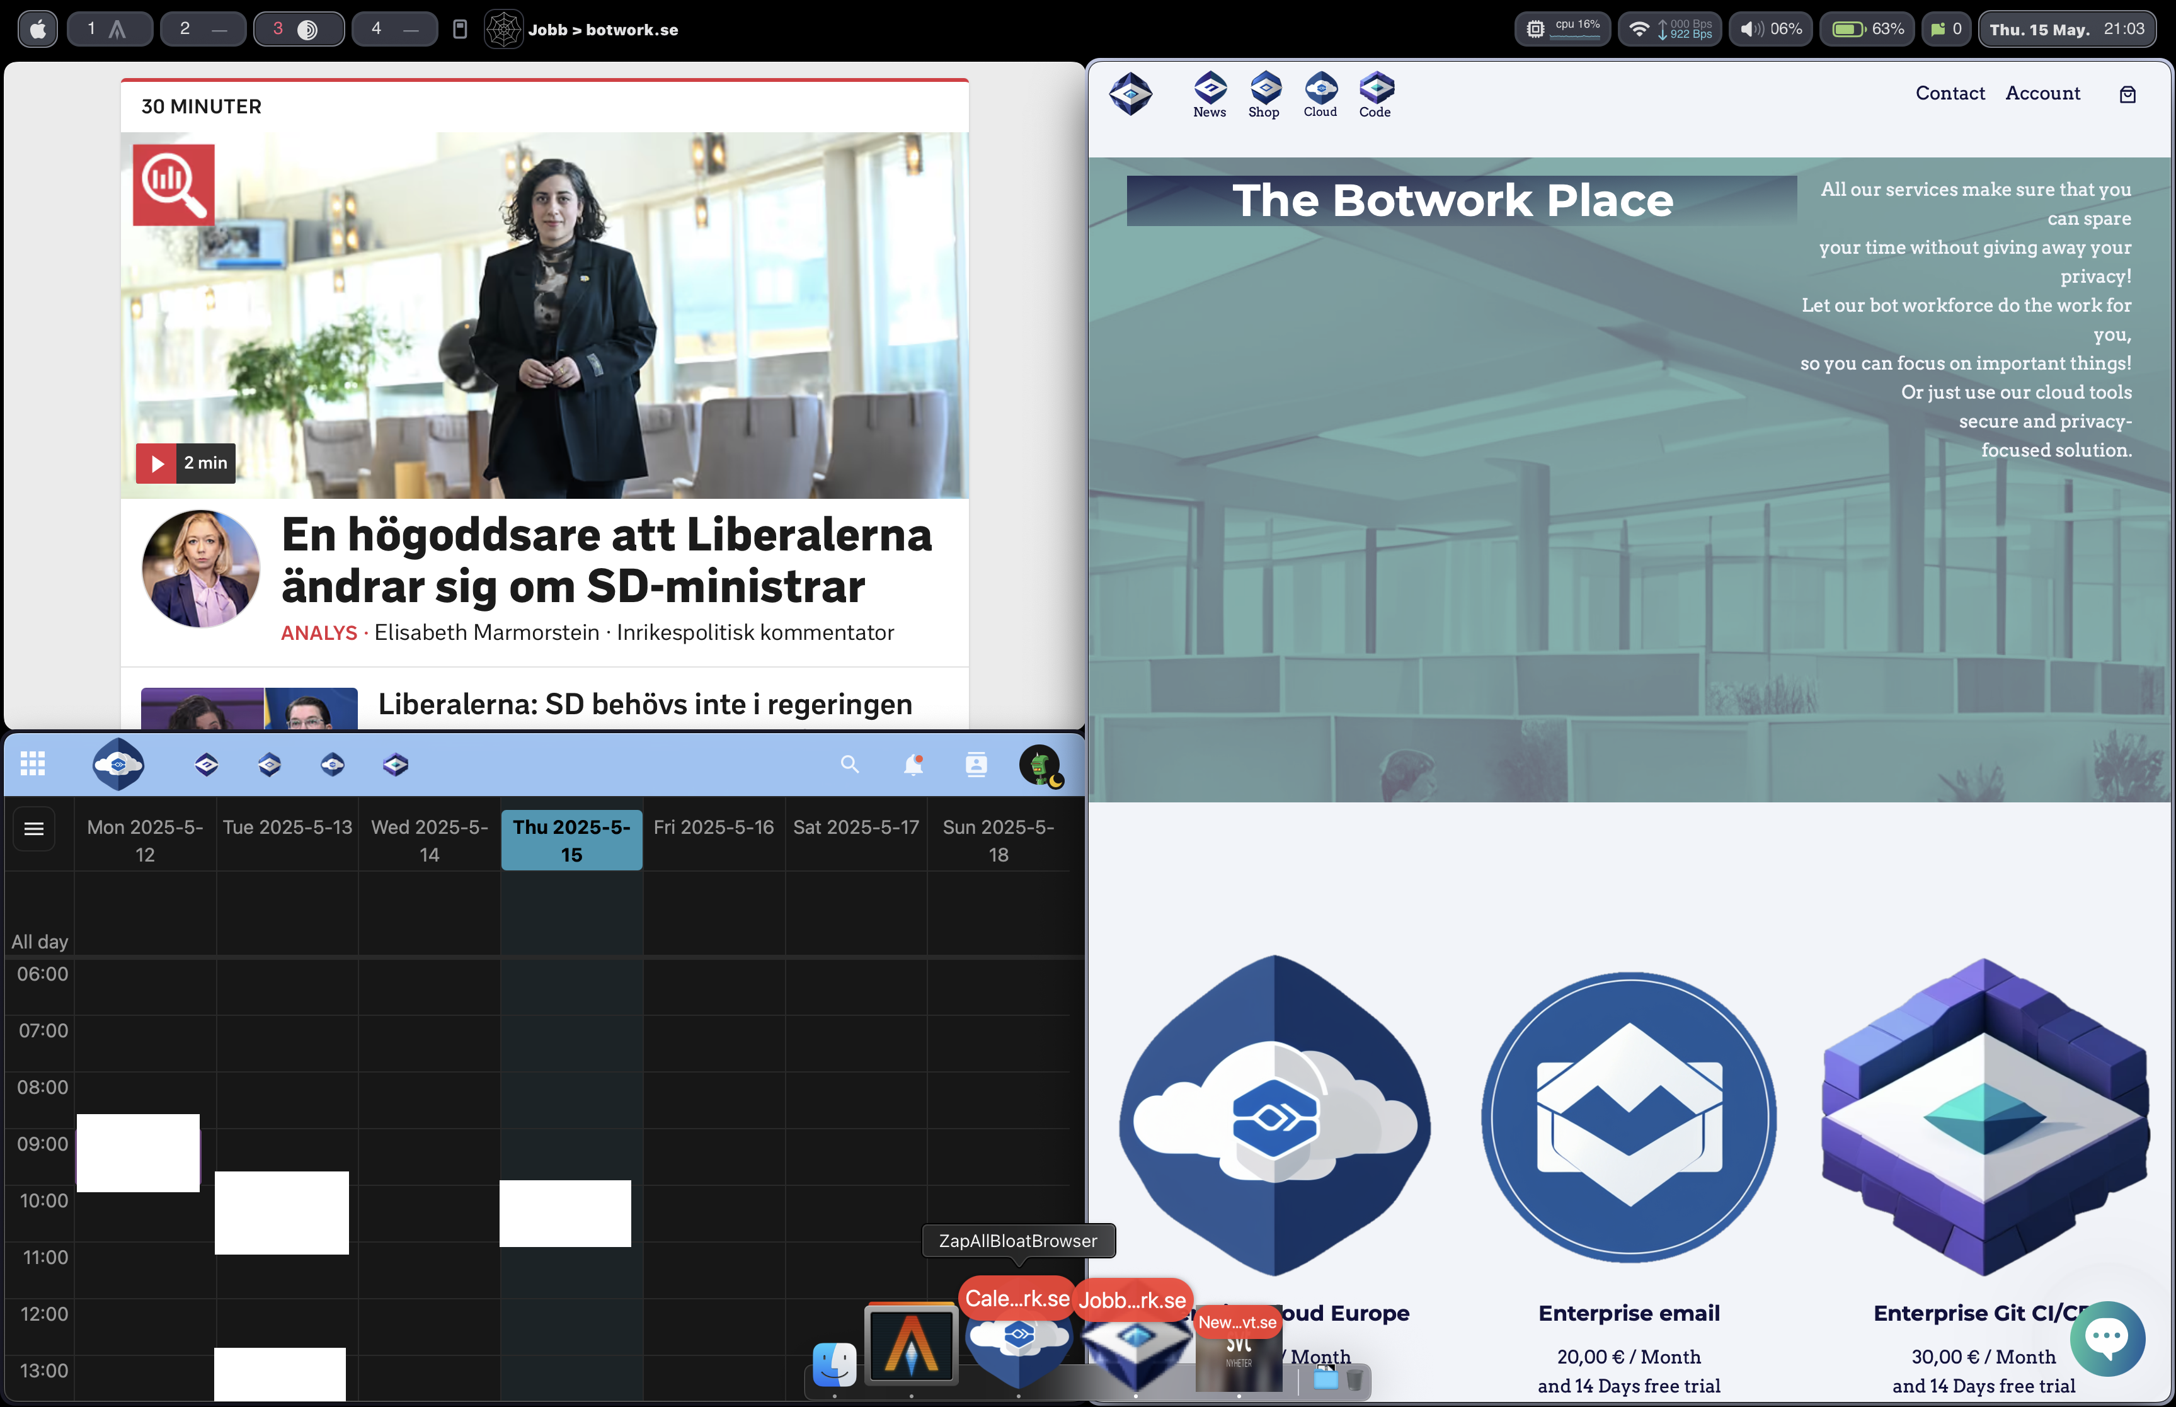2176x1407 pixels.
Task: Select the Wed 2025-5-14 column header
Action: 430,841
